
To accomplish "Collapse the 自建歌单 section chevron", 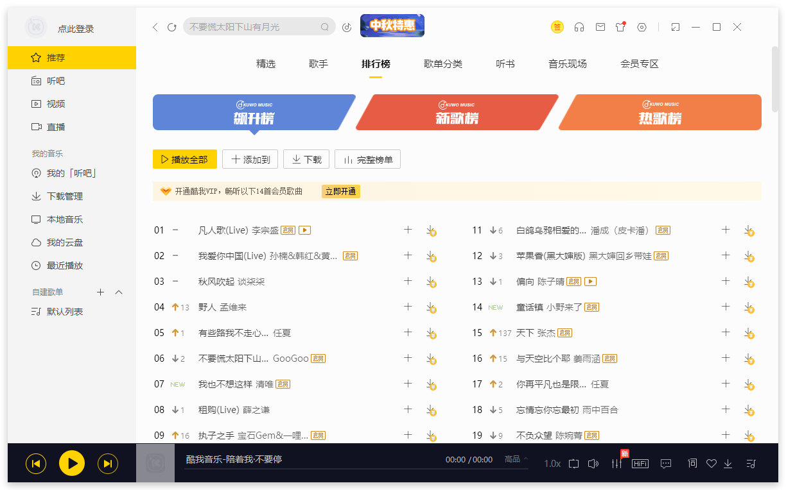I will pyautogui.click(x=118, y=292).
